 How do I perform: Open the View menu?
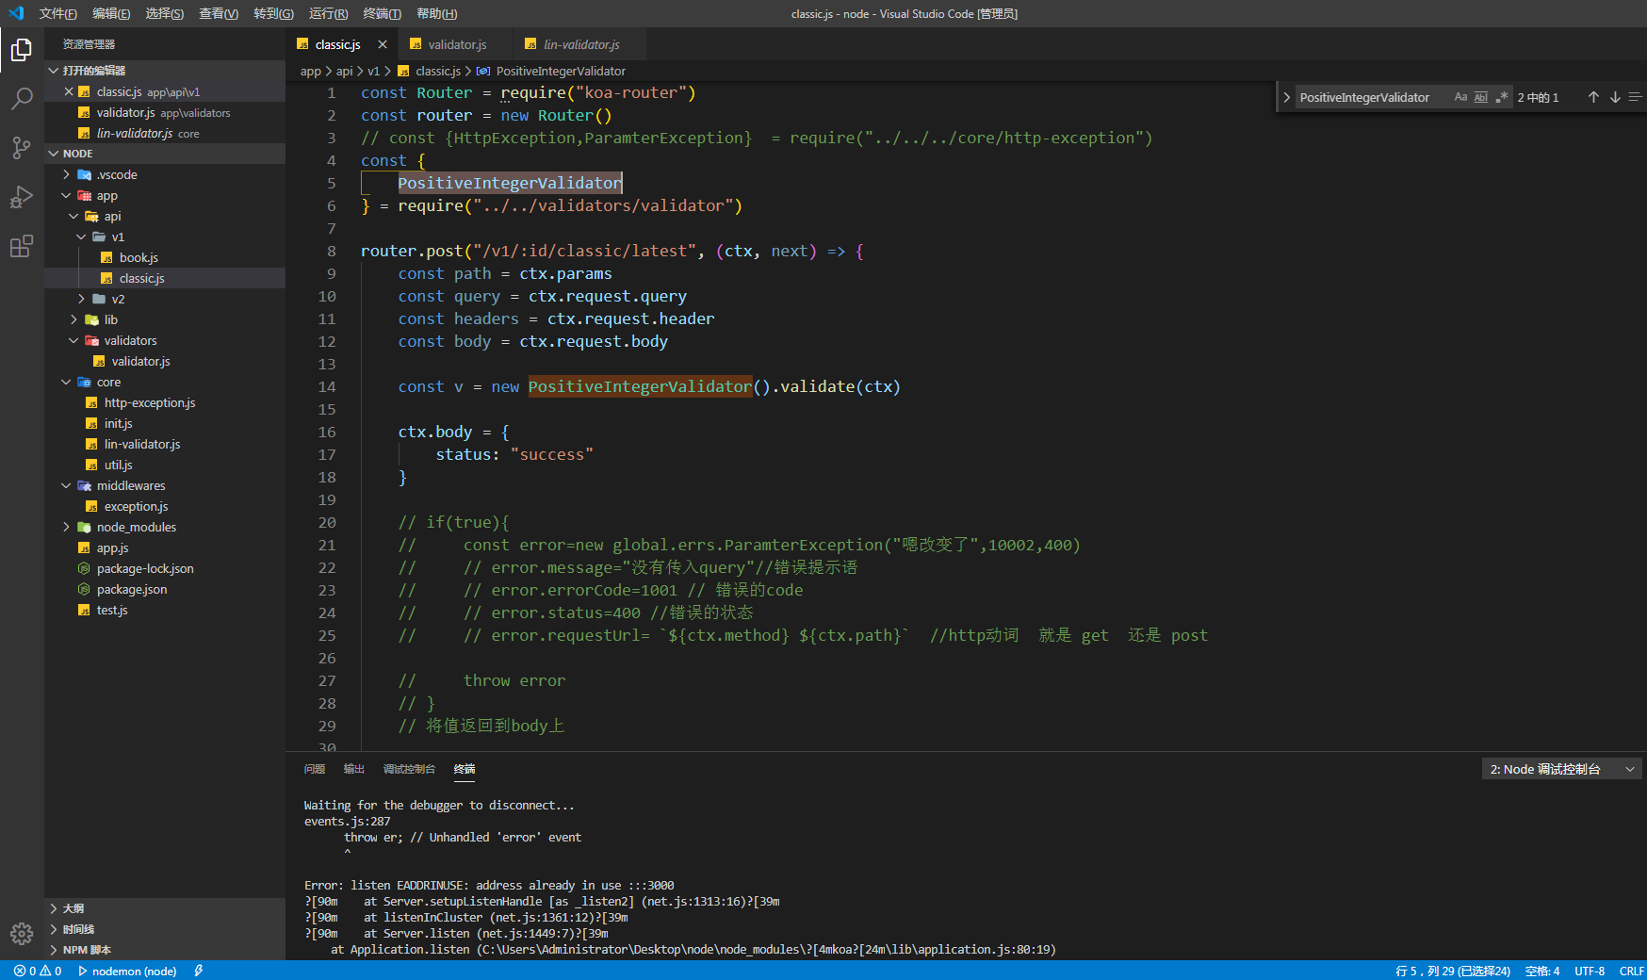click(218, 13)
